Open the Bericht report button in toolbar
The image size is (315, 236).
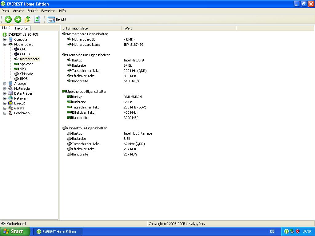[57, 19]
